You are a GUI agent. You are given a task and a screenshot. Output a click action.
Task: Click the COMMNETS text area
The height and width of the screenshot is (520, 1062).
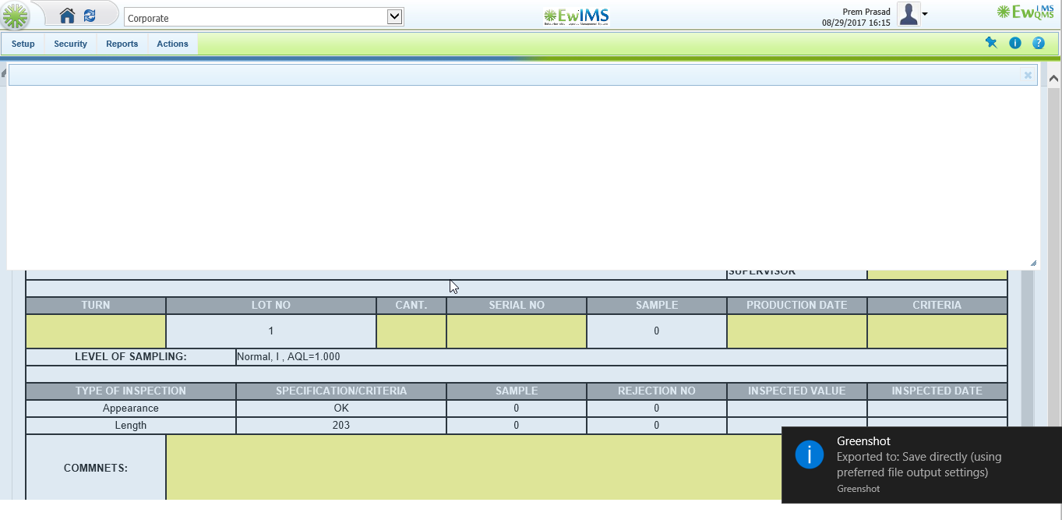474,468
